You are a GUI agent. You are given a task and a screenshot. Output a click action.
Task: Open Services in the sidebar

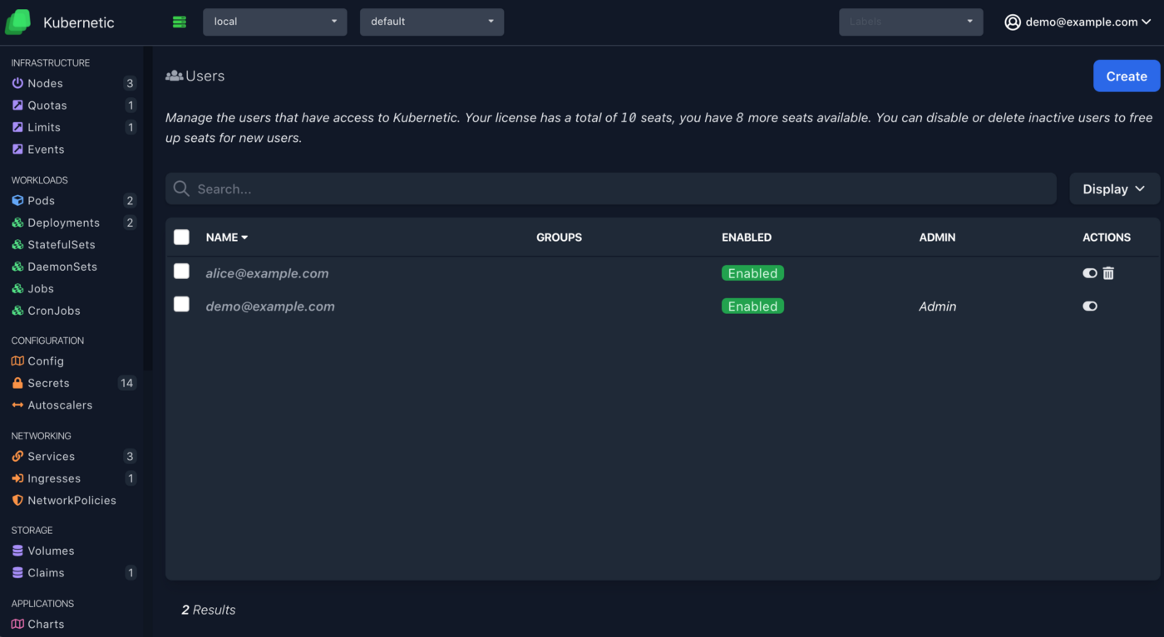point(51,456)
